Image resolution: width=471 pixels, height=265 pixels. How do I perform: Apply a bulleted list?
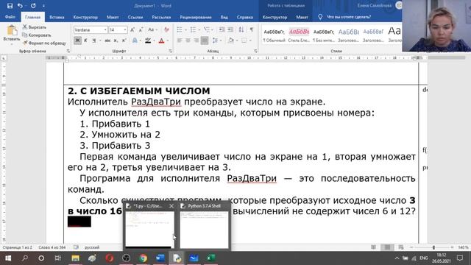(x=180, y=29)
